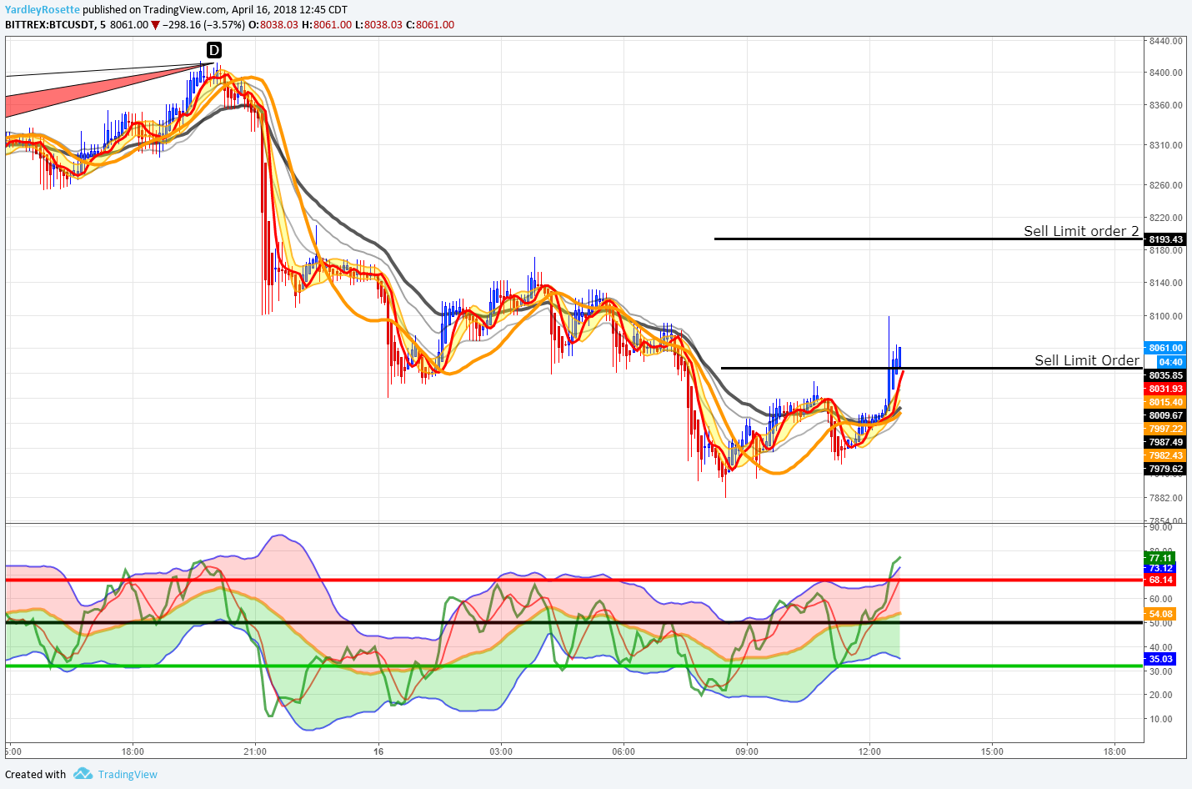
Task: Select the black 8035.85 price tag
Action: point(1165,375)
